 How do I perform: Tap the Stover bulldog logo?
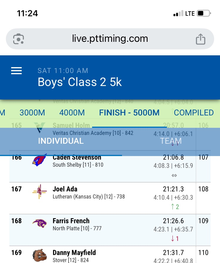(x=39, y=256)
